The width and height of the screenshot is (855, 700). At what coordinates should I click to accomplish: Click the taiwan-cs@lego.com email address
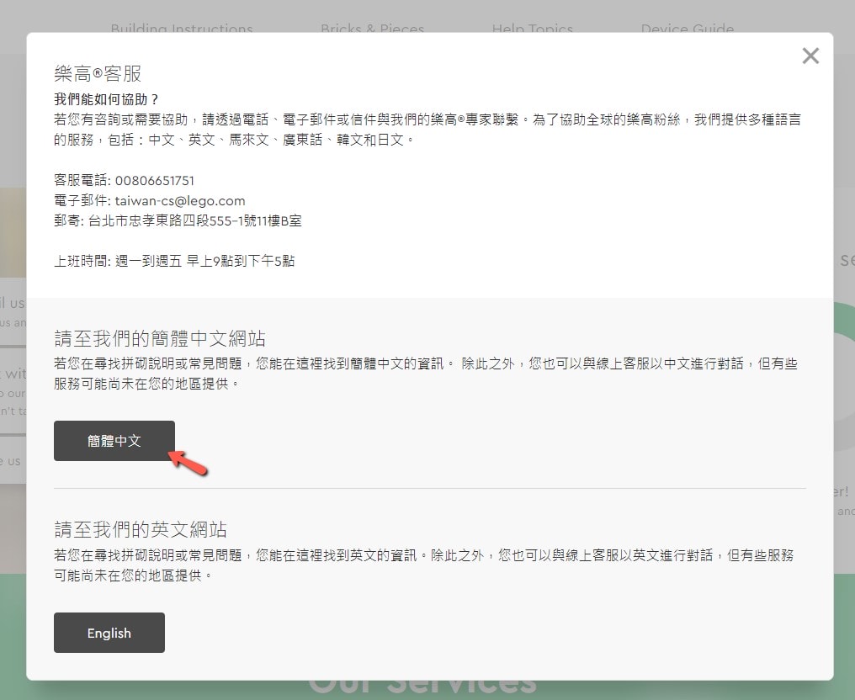coord(180,200)
